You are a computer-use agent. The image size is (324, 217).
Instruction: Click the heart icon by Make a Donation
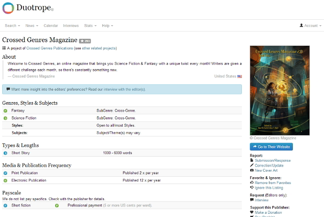point(251,212)
